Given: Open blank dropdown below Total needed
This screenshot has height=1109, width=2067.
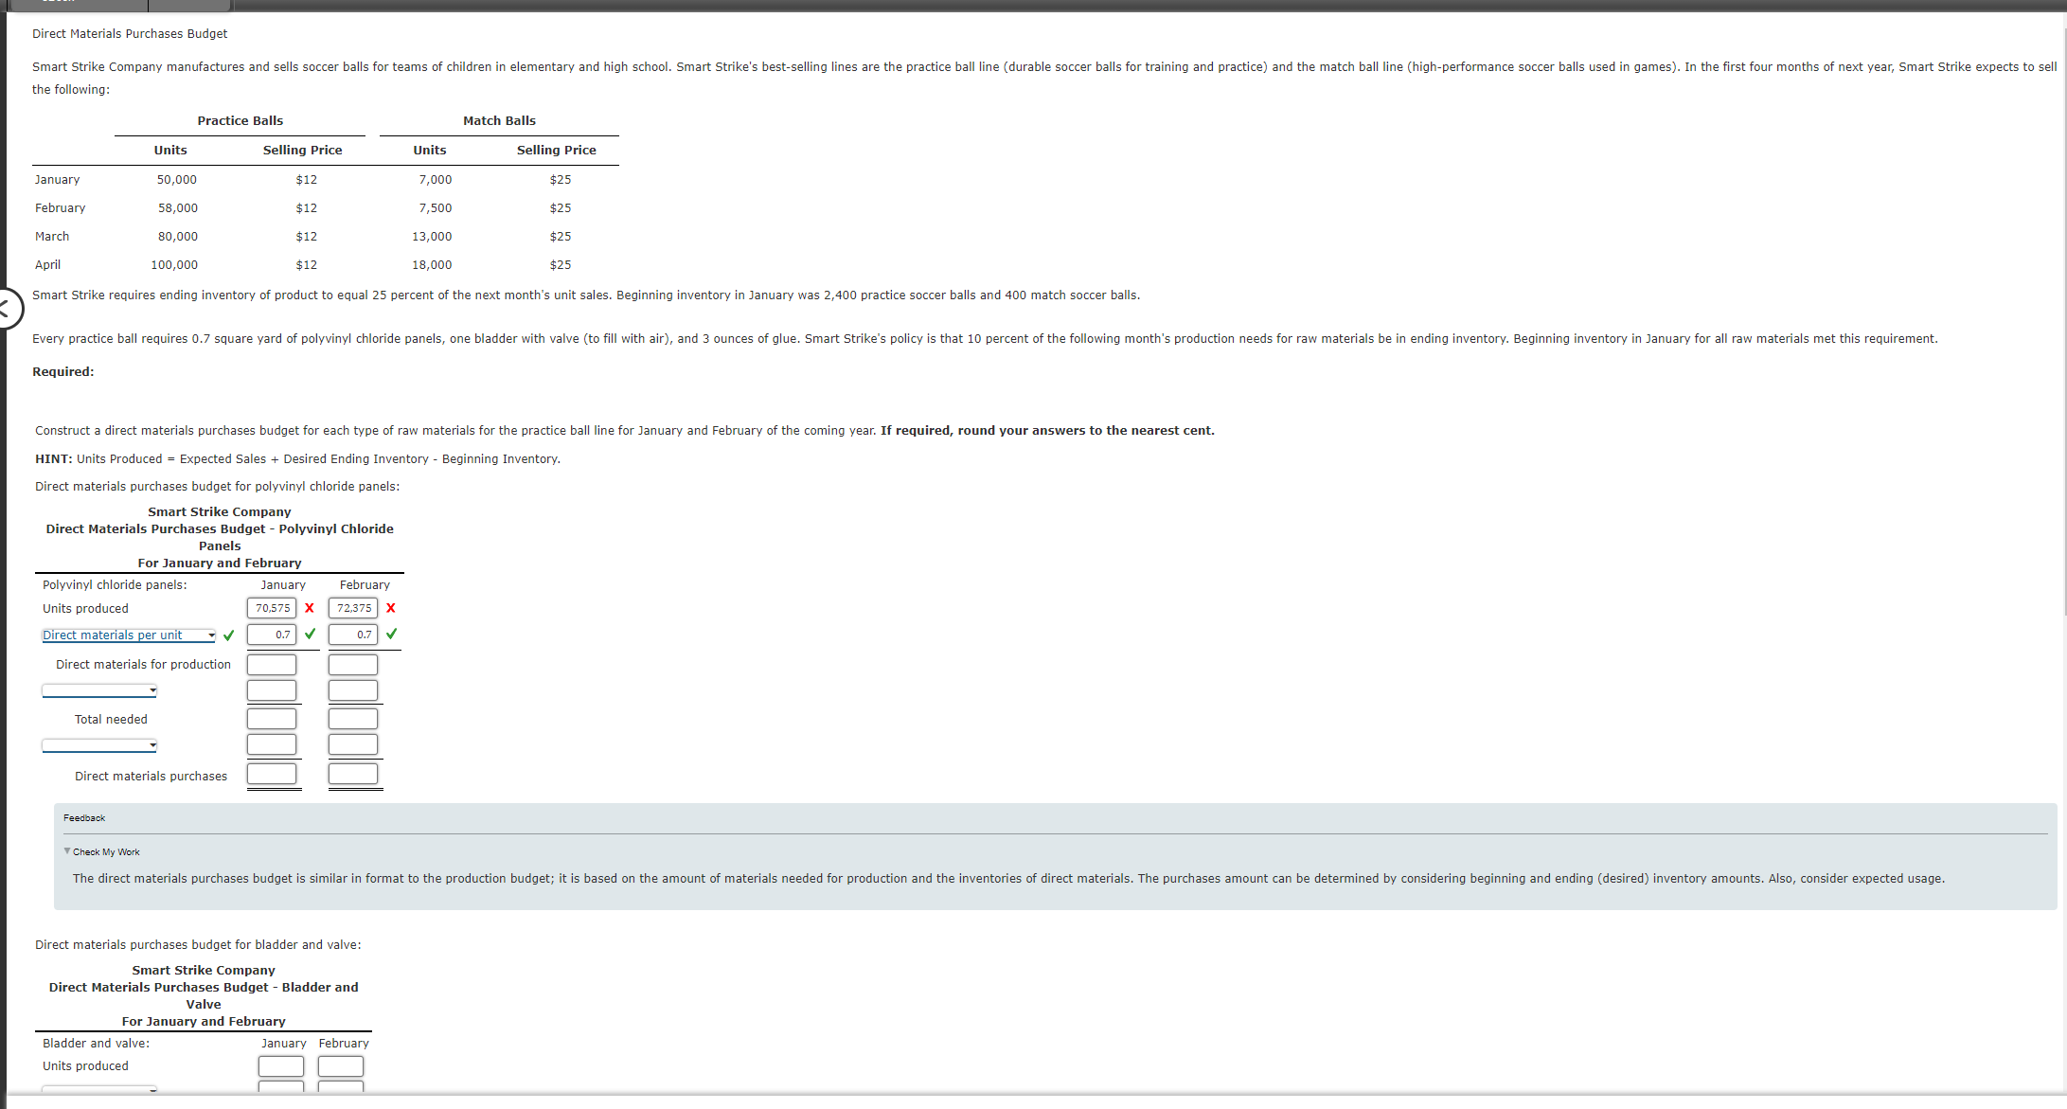Looking at the screenshot, I should 99,745.
